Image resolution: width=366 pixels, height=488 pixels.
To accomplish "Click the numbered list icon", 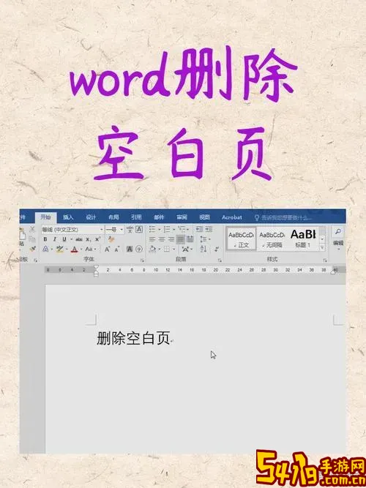I will (x=167, y=230).
